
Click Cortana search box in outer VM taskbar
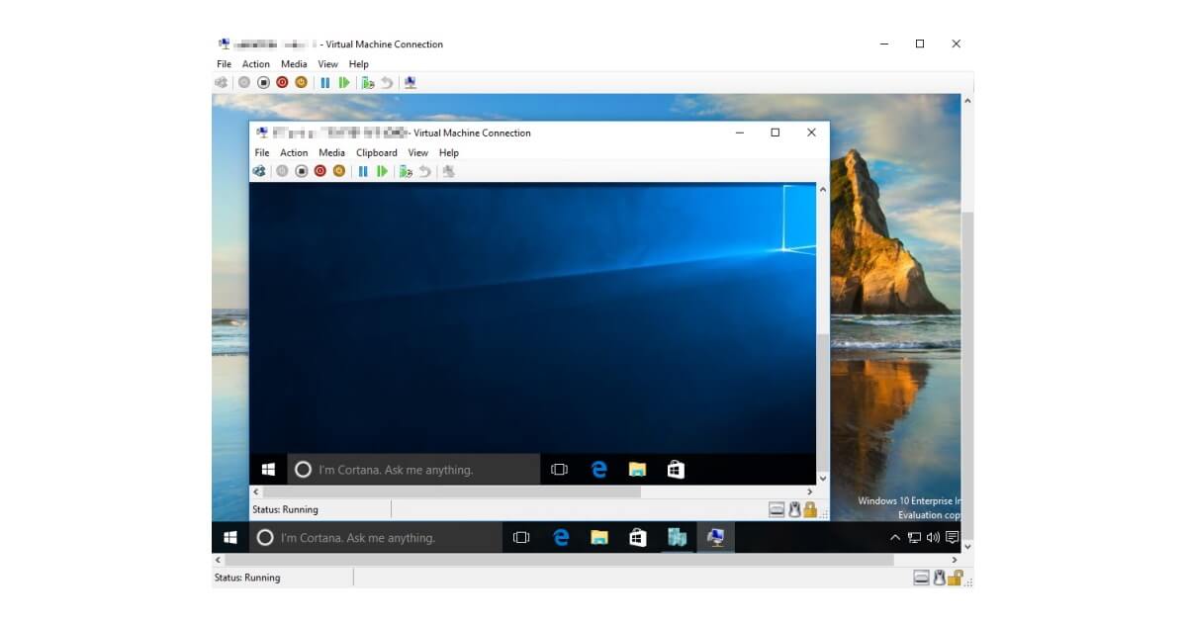tap(376, 538)
